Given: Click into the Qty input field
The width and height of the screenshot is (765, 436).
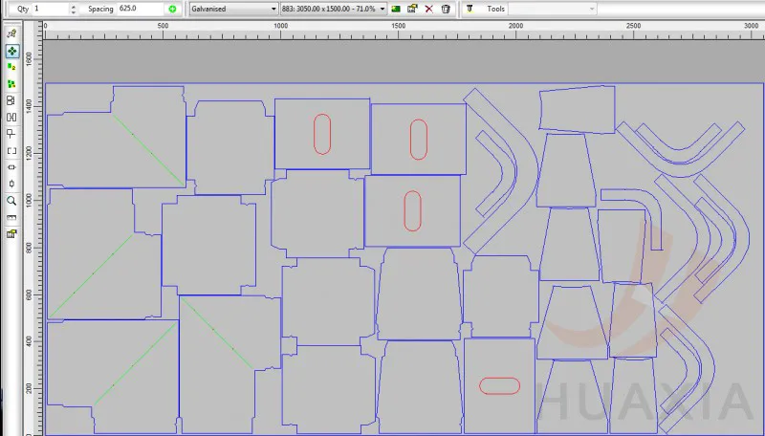Looking at the screenshot, I should pos(52,9).
